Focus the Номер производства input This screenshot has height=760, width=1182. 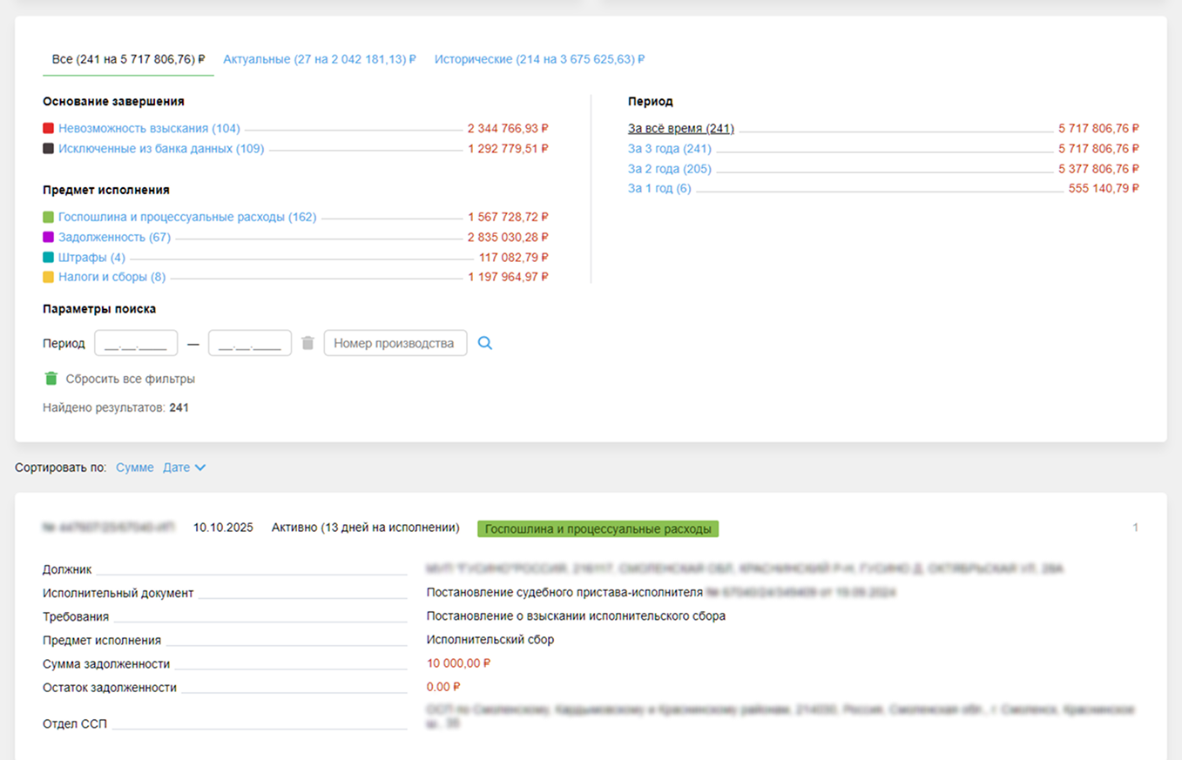point(395,343)
